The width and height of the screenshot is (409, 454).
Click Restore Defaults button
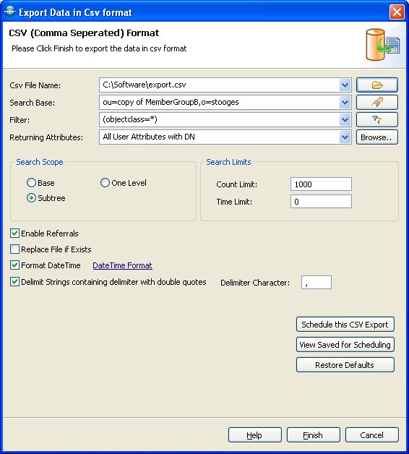[345, 365]
